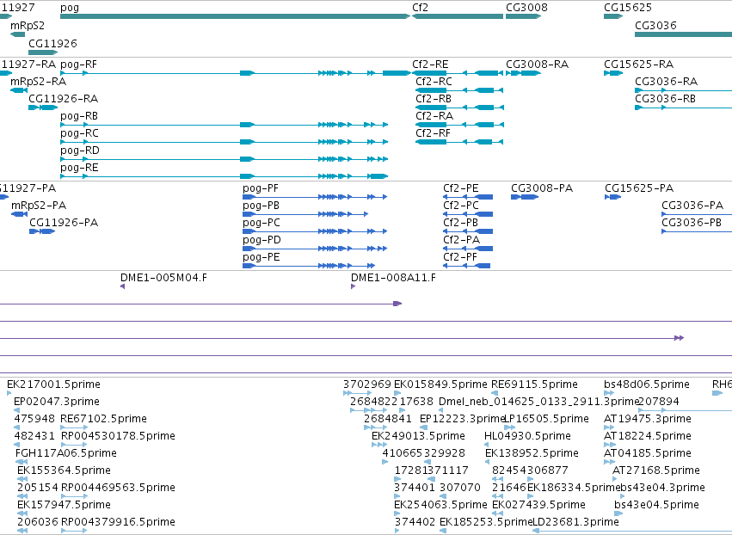Click the bs48d06.5prime EST label
Screen dimensions: 732x535
[647, 384]
